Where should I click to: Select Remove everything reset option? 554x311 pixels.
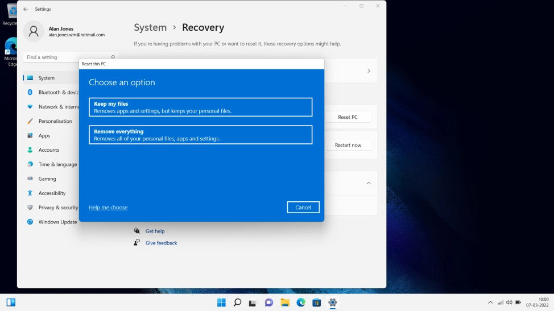click(200, 135)
